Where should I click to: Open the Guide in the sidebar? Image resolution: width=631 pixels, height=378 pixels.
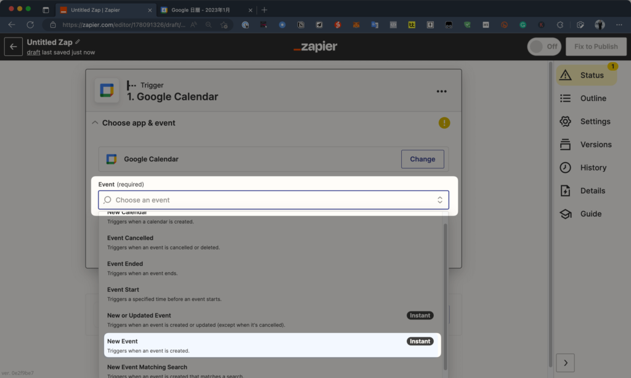click(580, 214)
